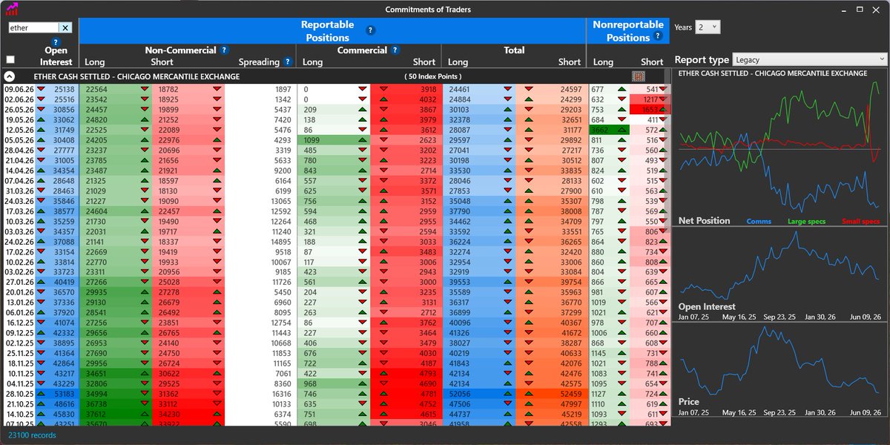Click the open interest value 38577

pos(65,211)
